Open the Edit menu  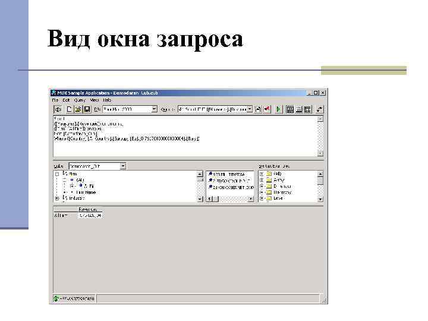(67, 100)
